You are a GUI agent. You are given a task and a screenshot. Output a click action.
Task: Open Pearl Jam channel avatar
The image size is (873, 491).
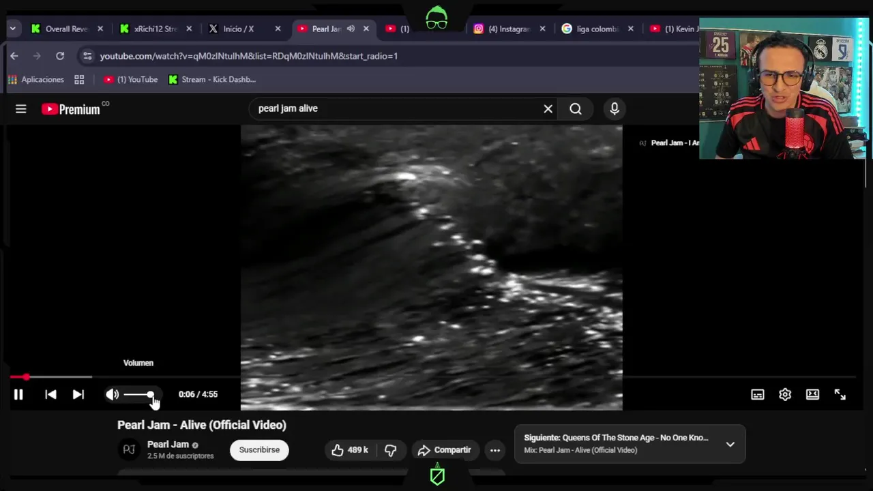129,449
